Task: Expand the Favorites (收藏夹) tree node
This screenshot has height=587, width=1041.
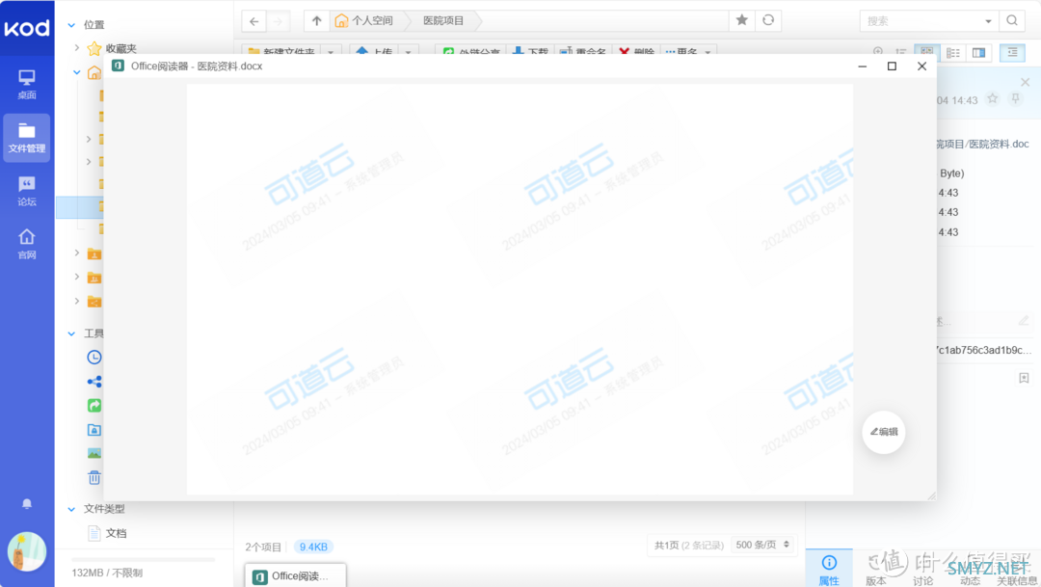Action: pyautogui.click(x=77, y=48)
